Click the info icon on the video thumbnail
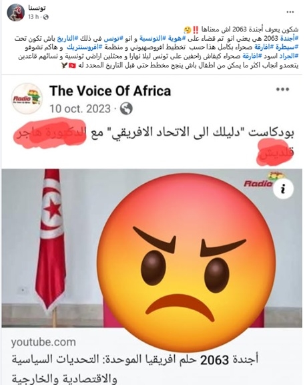Viewport: 305px width, 385px height. [283, 189]
